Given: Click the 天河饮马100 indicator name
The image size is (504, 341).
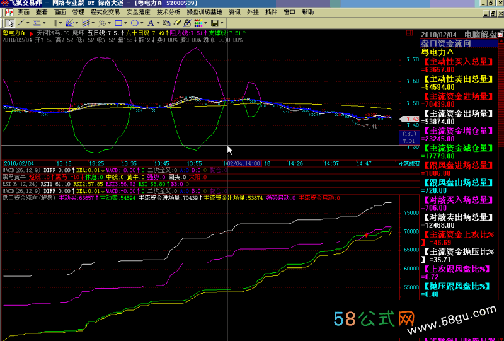Looking at the screenshot, I should 53,33.
